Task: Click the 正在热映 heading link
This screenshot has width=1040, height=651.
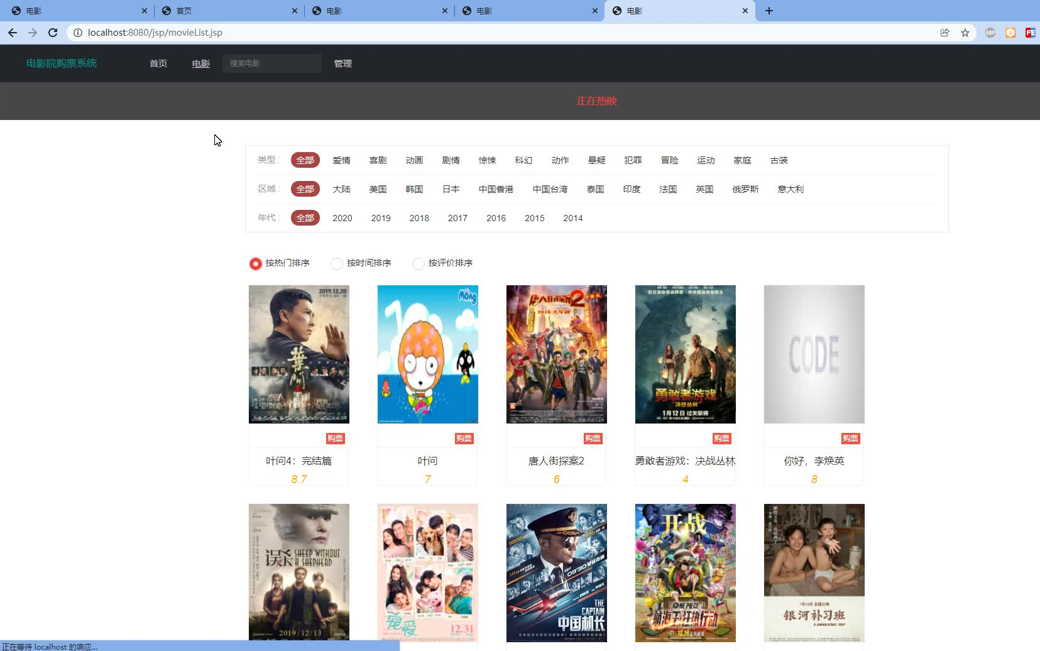Action: [597, 101]
